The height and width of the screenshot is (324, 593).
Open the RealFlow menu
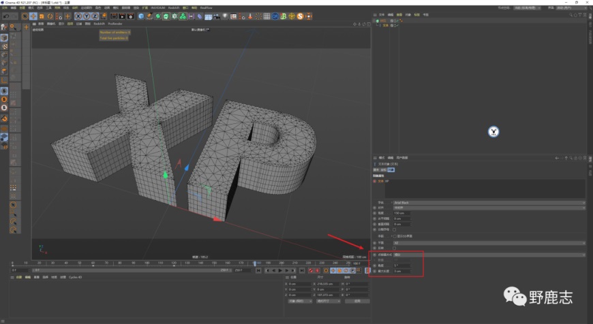click(x=206, y=7)
